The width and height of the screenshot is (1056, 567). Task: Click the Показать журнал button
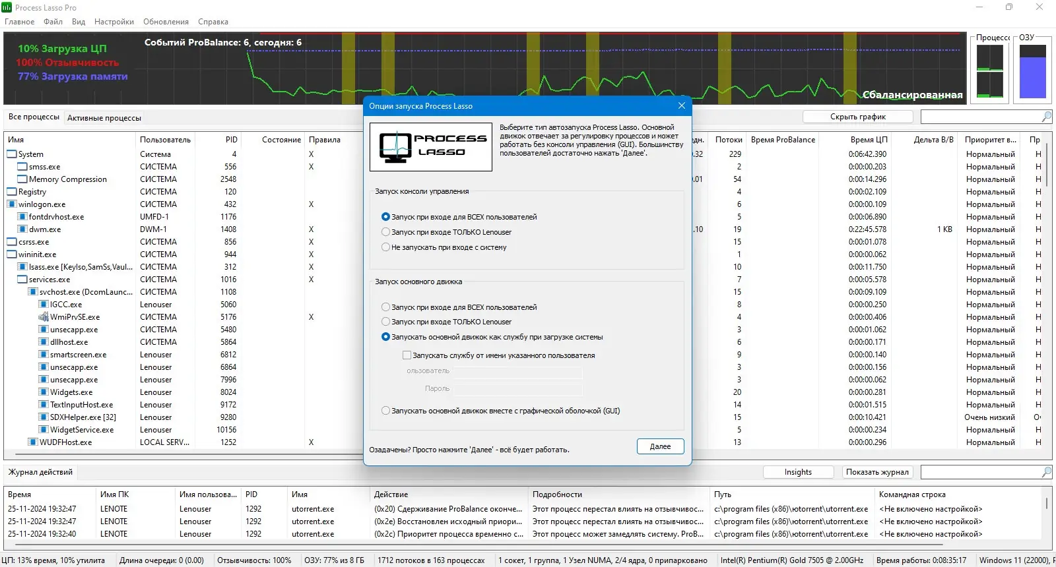coord(878,472)
